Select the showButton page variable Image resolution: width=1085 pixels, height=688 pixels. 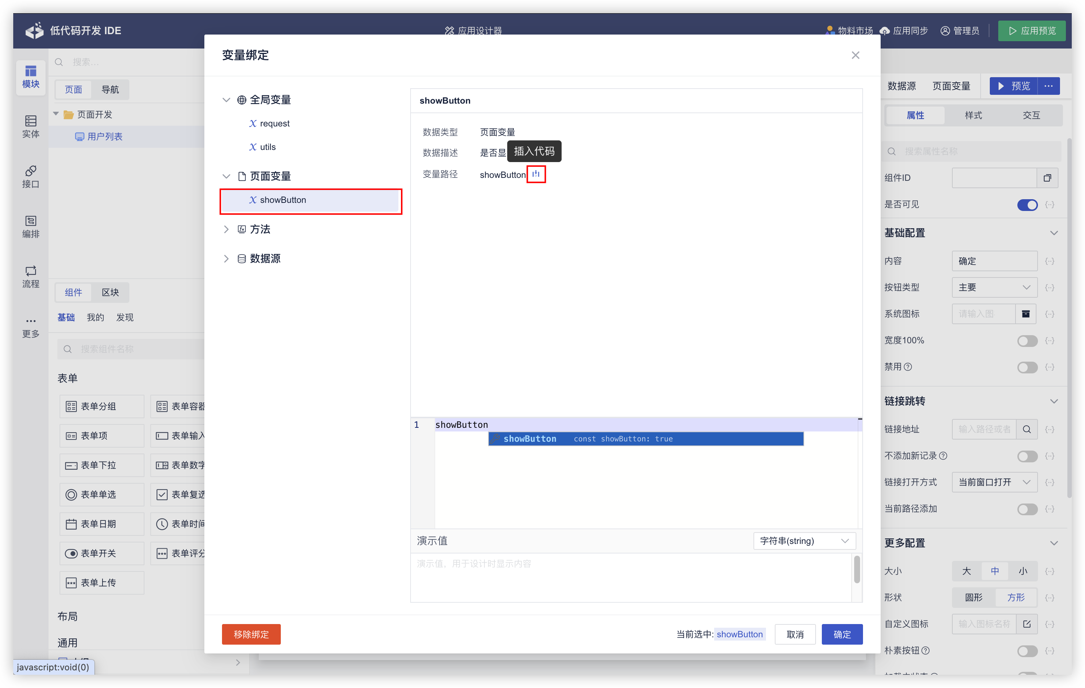pyautogui.click(x=283, y=200)
